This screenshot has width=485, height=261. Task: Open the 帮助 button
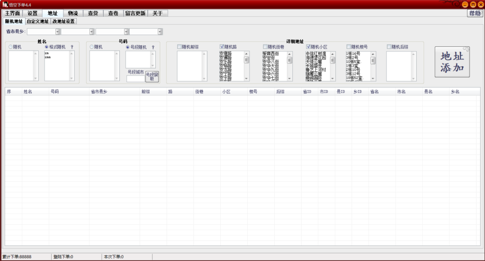click(x=474, y=13)
